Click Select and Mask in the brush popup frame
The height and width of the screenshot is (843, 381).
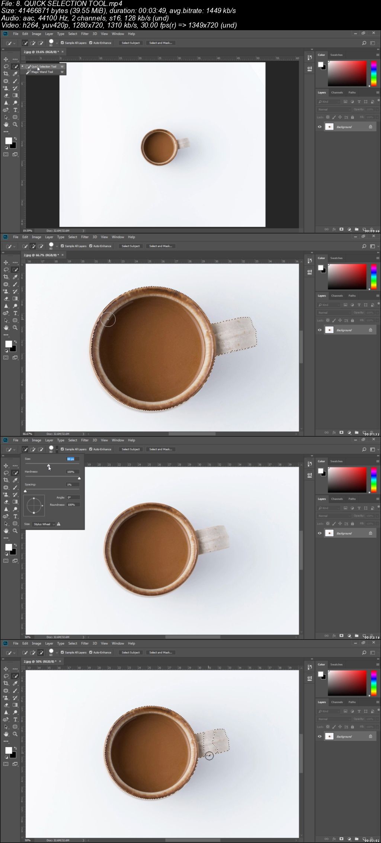[160, 449]
